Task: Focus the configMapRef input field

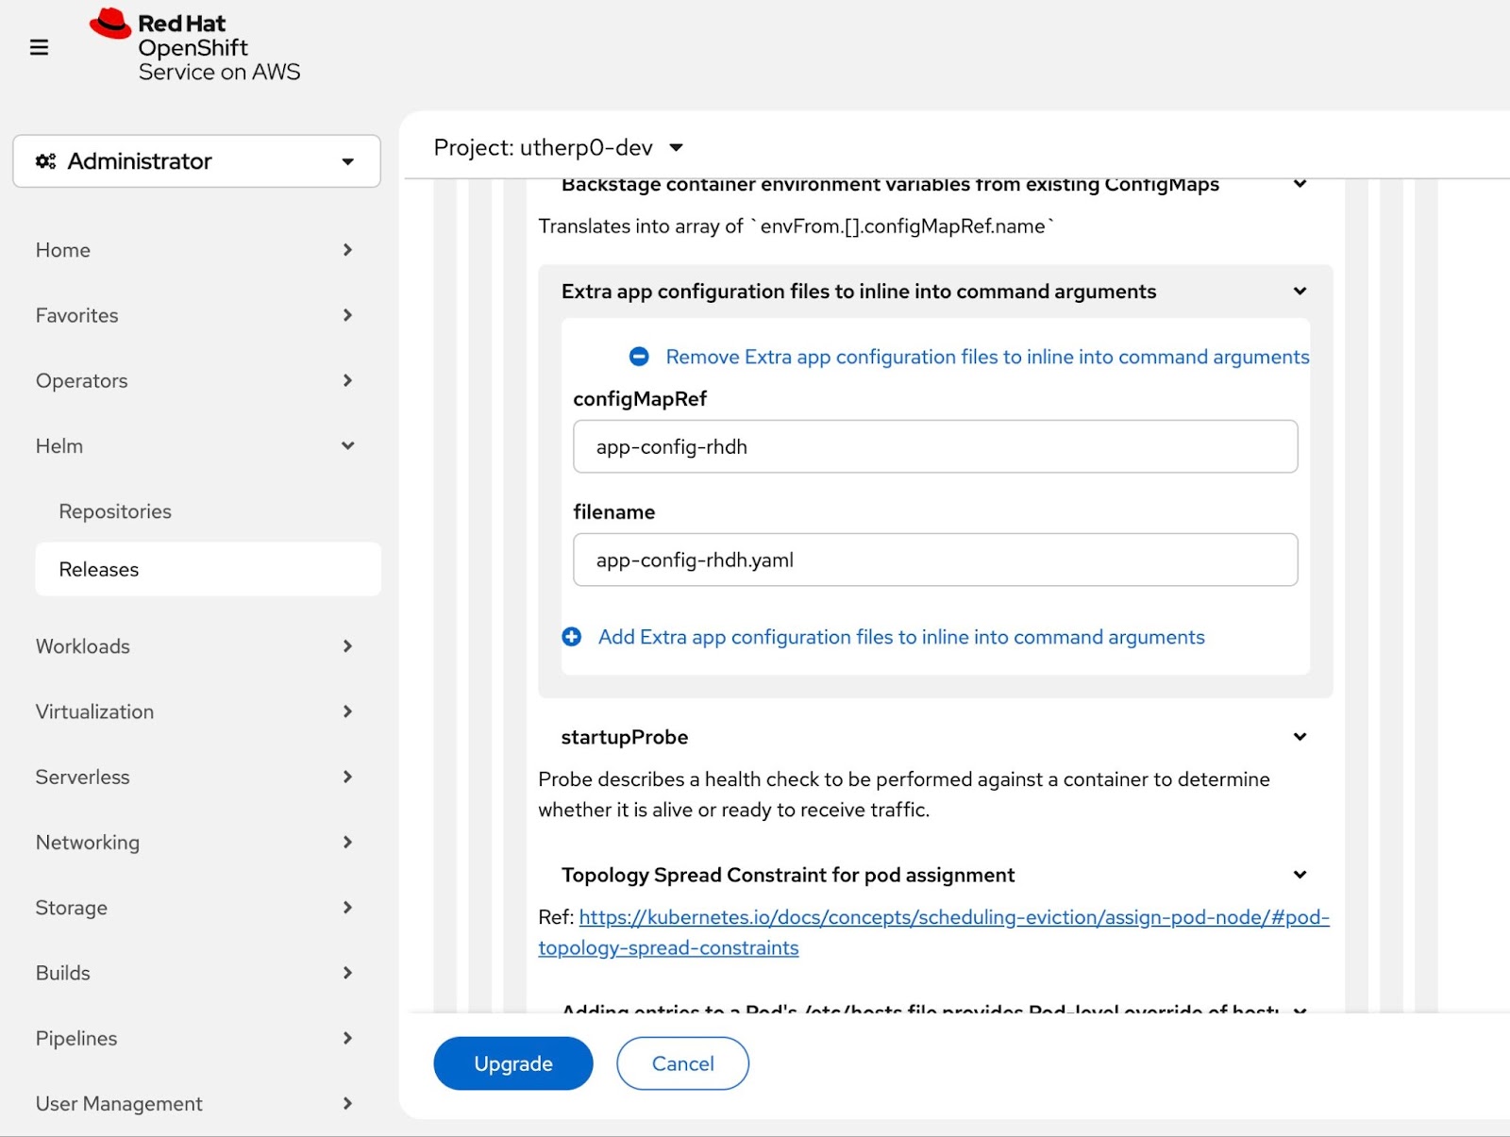Action: tap(934, 446)
